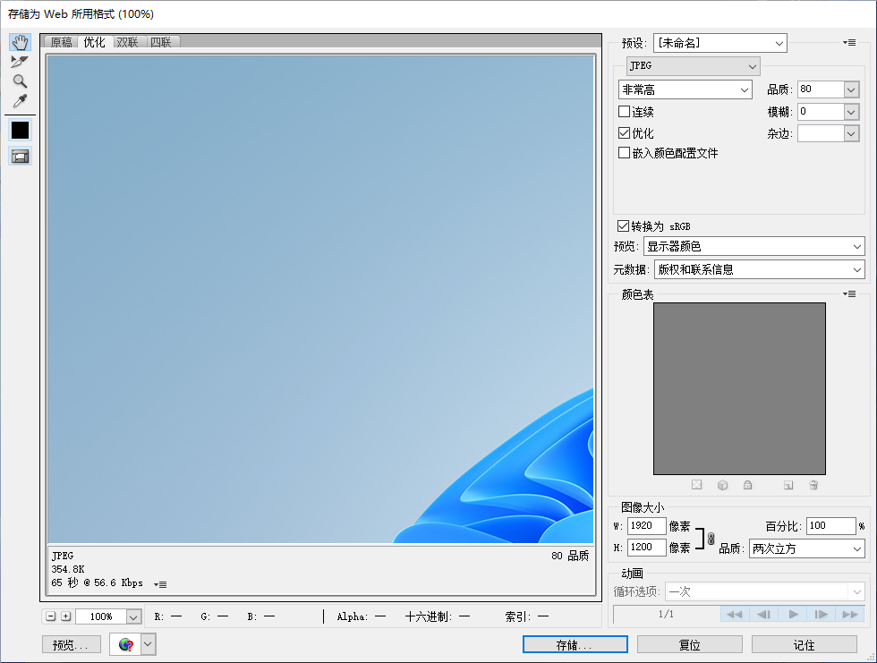Select the Hand tool
This screenshot has width=877, height=663.
pyautogui.click(x=20, y=41)
